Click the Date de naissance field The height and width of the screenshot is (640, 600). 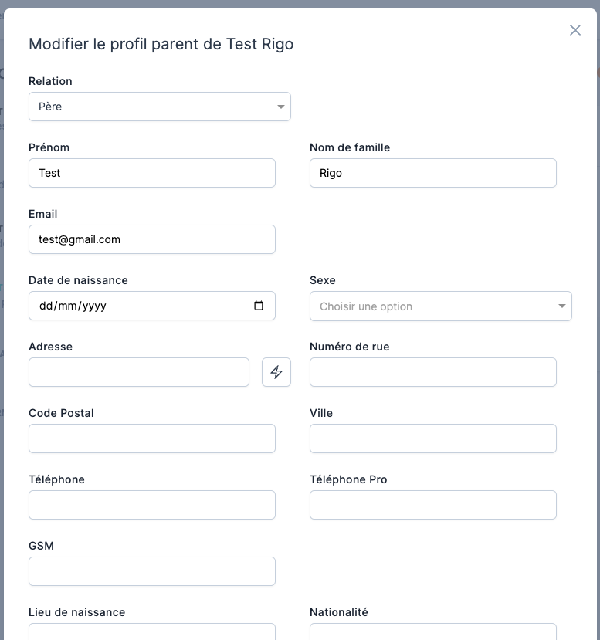(x=139, y=306)
